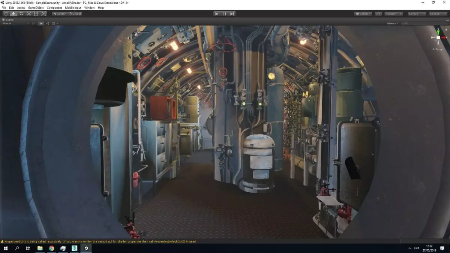Toggle pivot Center button
The image size is (450, 253).
60,14
